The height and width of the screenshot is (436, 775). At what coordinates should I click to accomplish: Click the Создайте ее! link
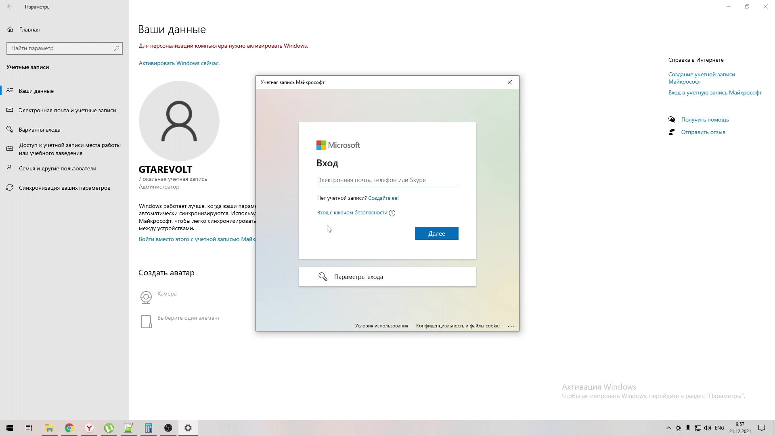[x=383, y=198]
